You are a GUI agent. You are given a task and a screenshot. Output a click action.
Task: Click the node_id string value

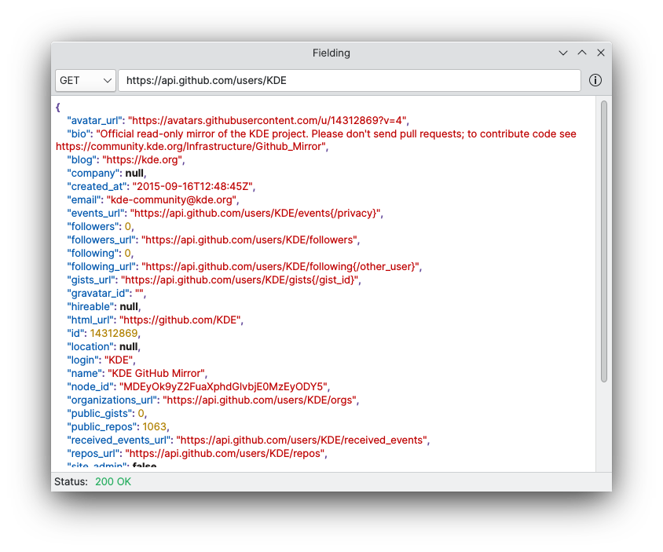pos(223,386)
